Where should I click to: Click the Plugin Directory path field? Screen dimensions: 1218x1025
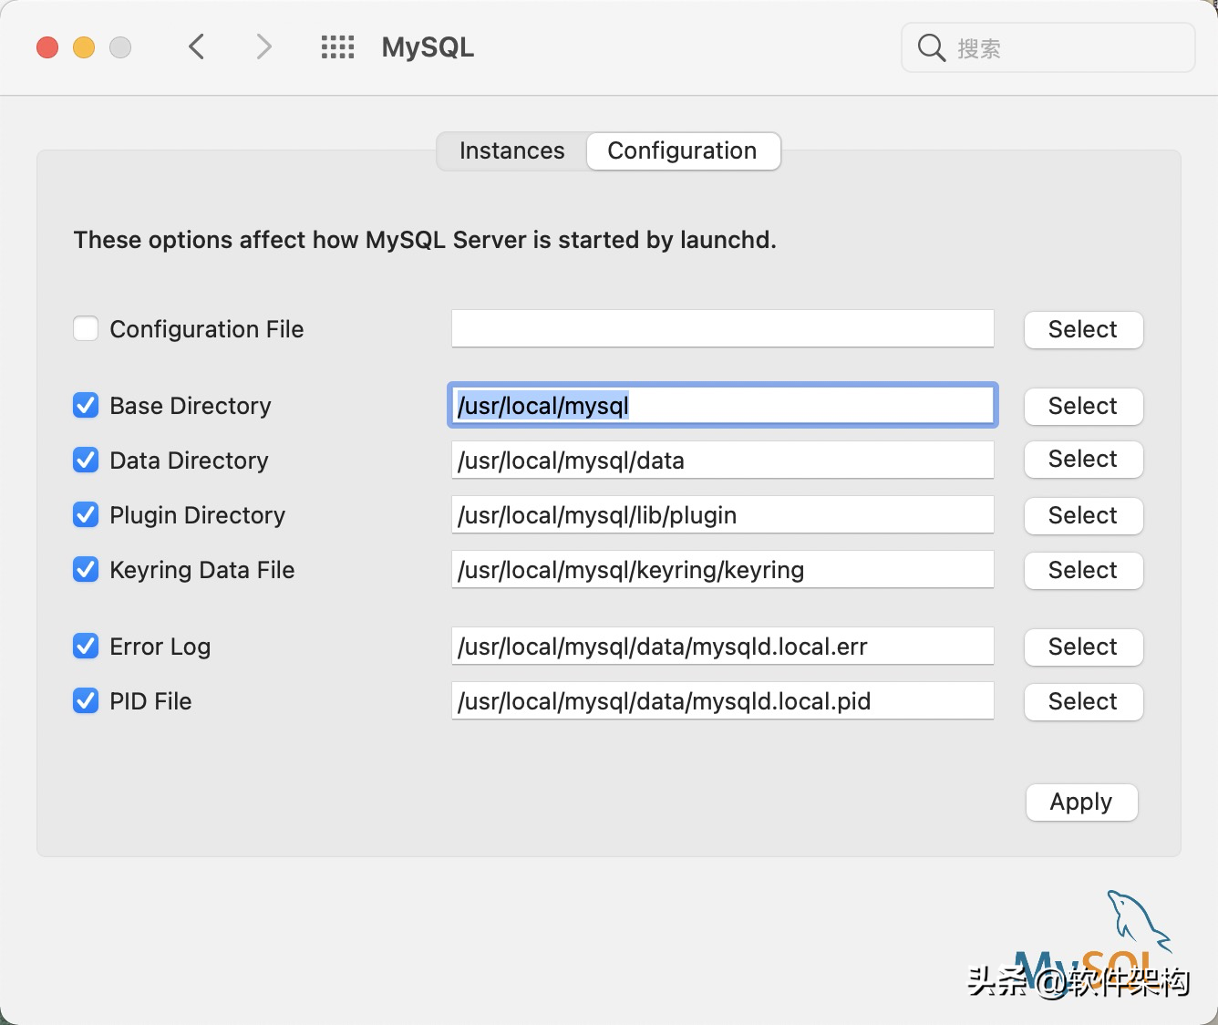[723, 514]
